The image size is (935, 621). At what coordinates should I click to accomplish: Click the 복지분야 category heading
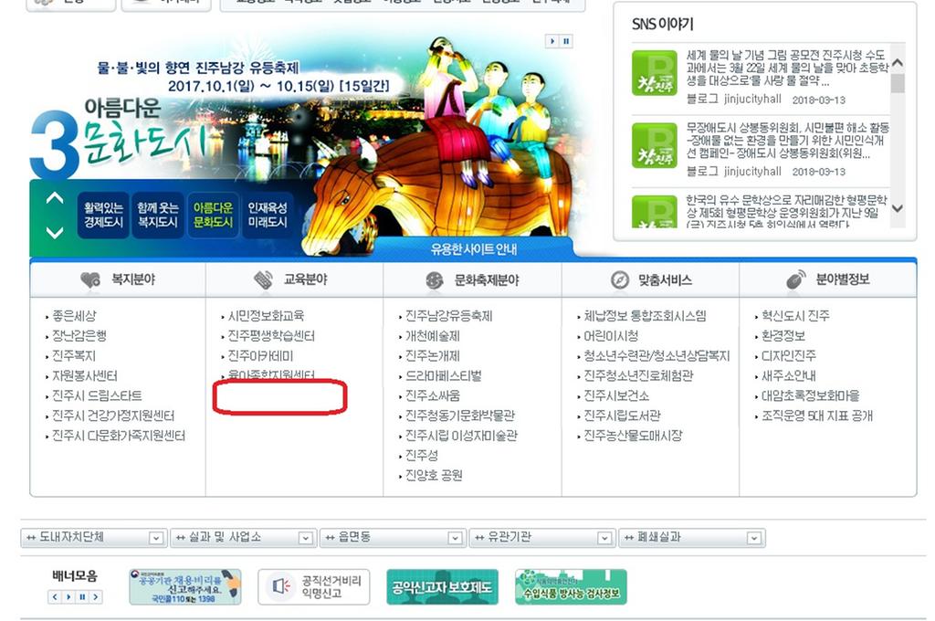pos(118,279)
